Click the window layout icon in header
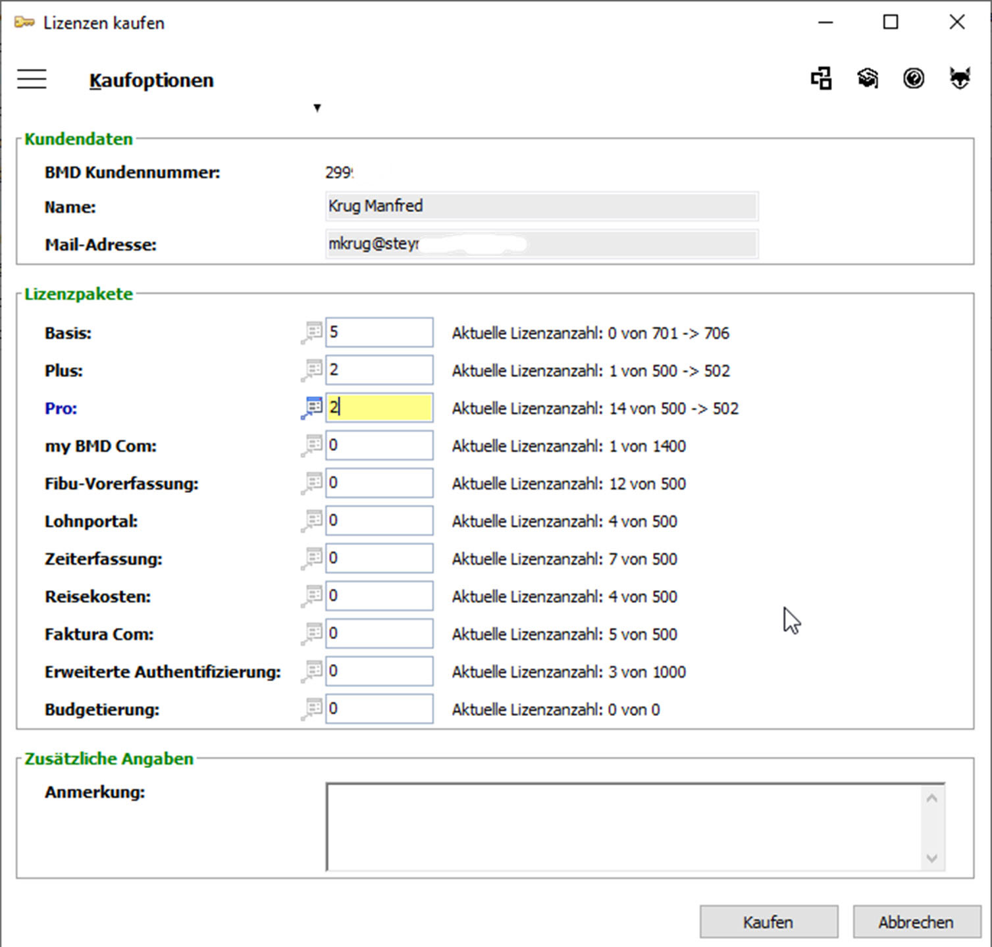 point(821,79)
